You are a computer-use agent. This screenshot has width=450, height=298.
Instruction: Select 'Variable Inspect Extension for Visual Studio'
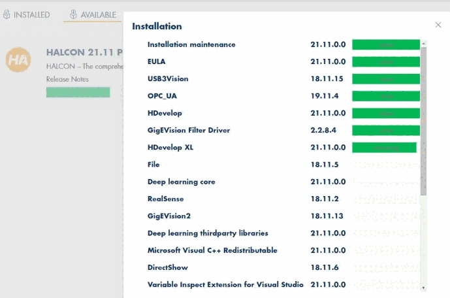pyautogui.click(x=225, y=284)
